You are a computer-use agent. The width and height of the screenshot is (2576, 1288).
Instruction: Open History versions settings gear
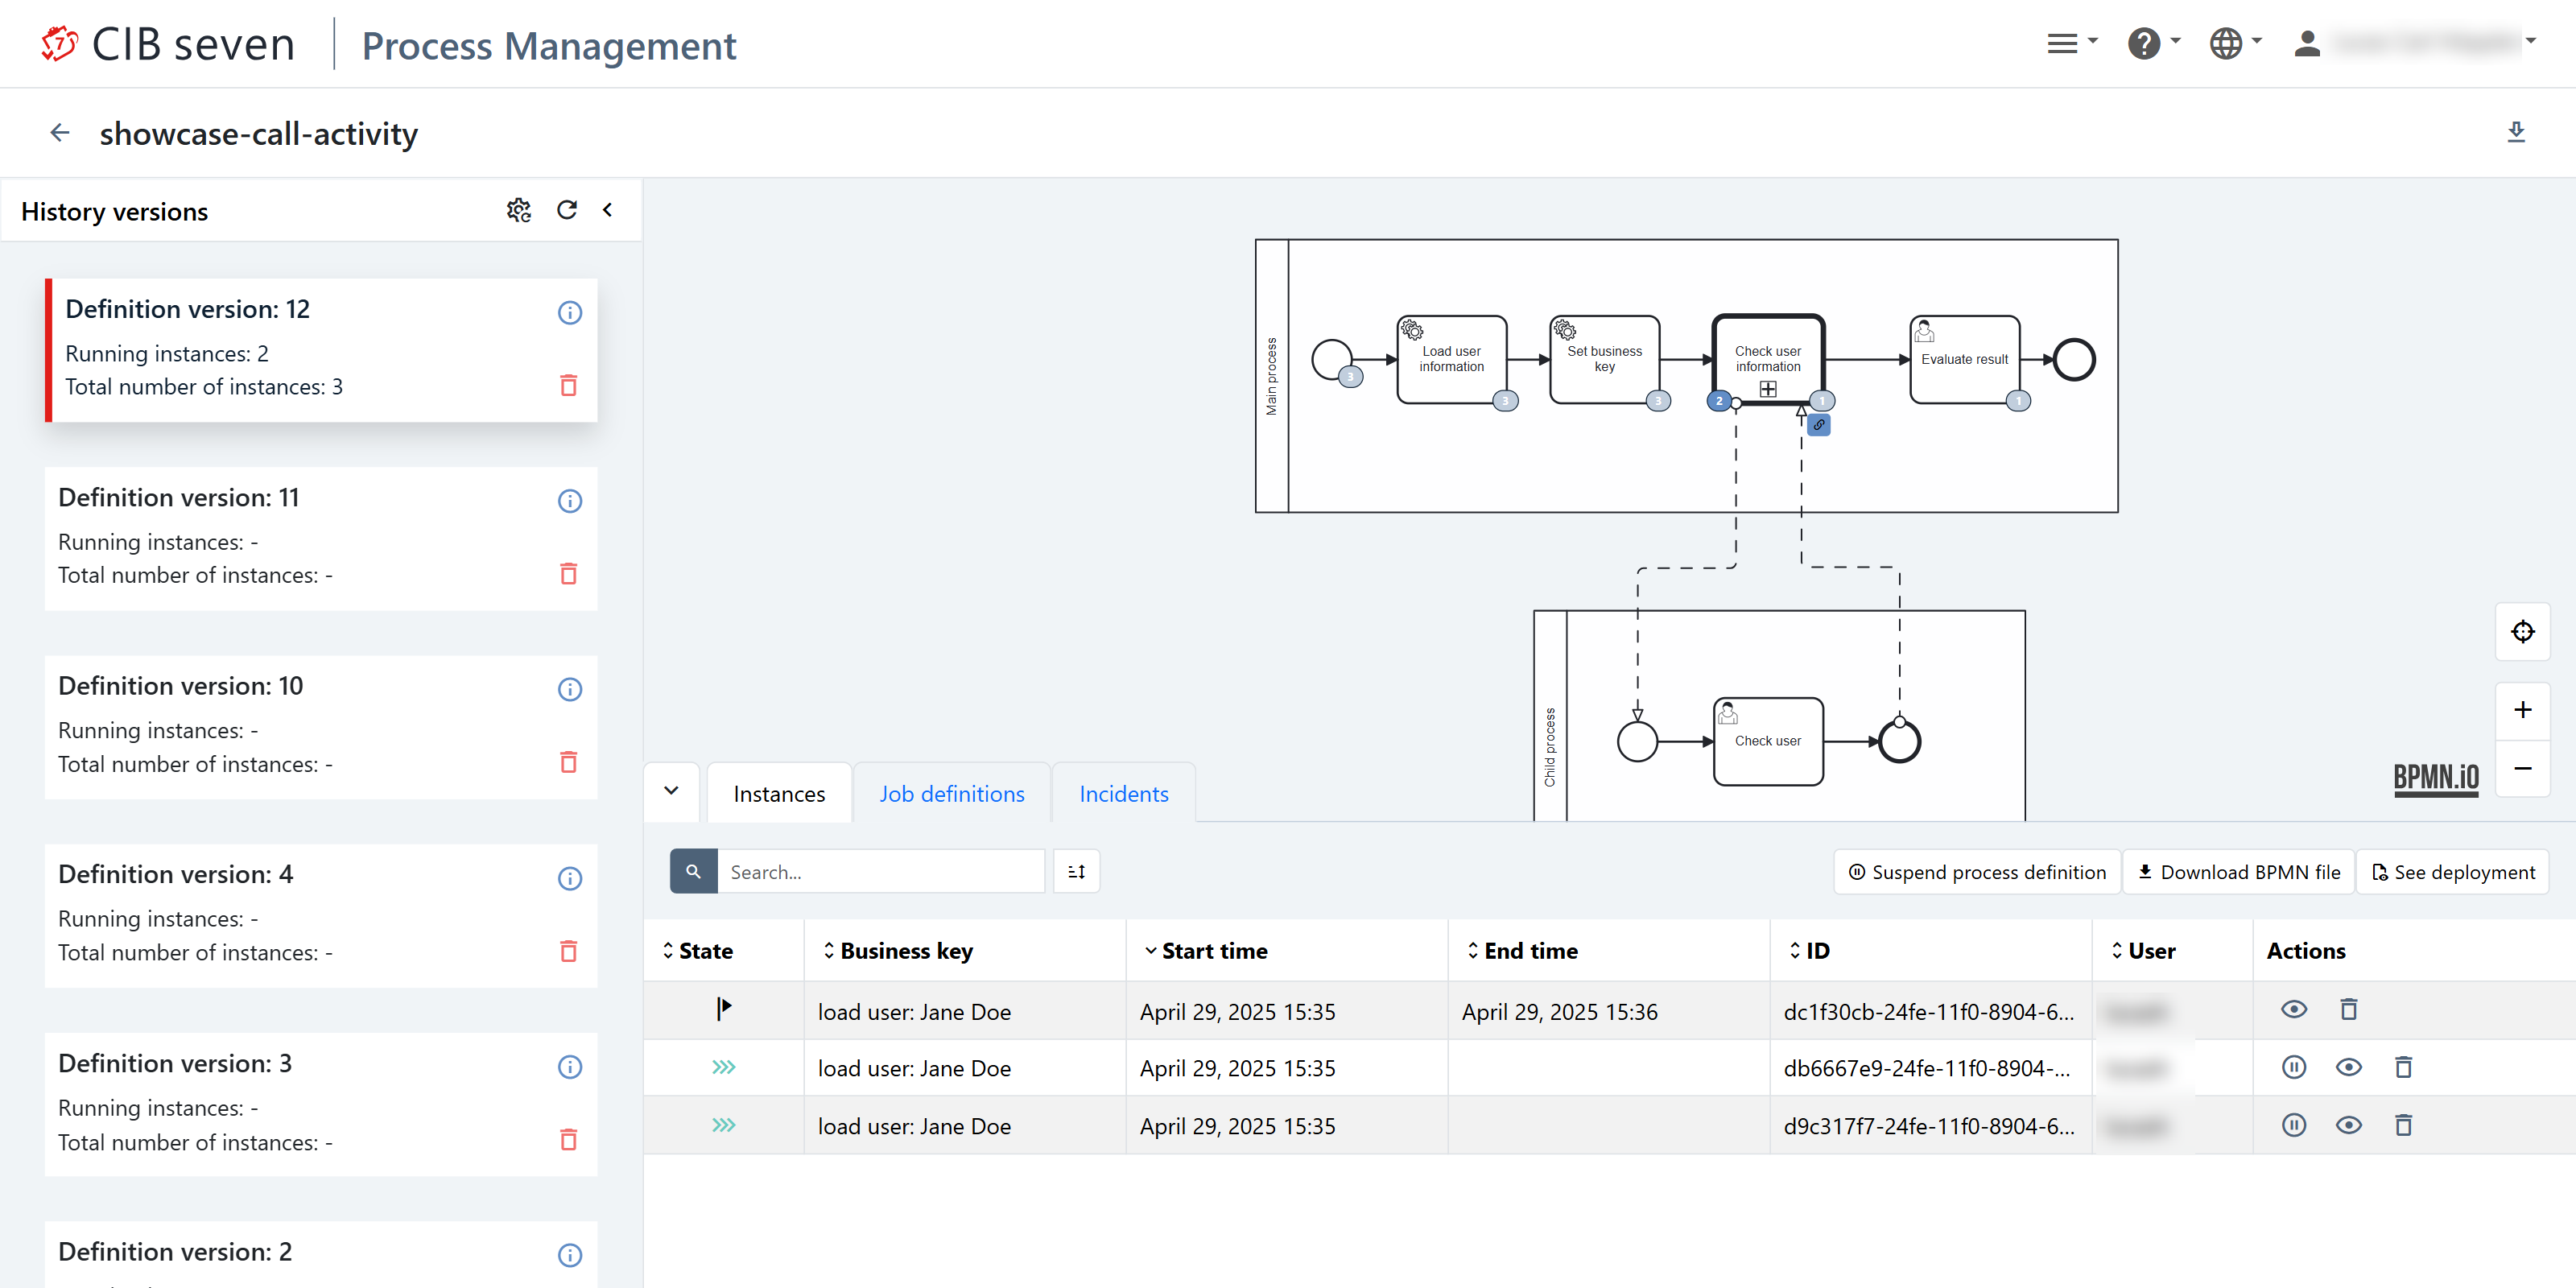(x=518, y=210)
